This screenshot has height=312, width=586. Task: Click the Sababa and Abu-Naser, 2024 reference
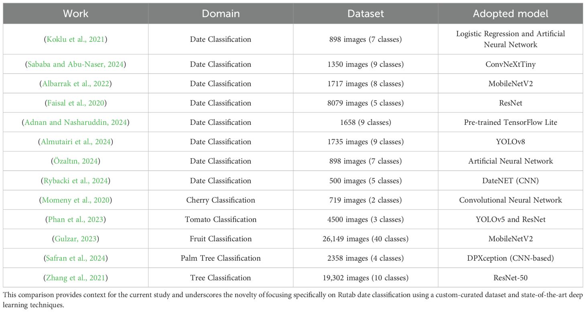click(75, 64)
